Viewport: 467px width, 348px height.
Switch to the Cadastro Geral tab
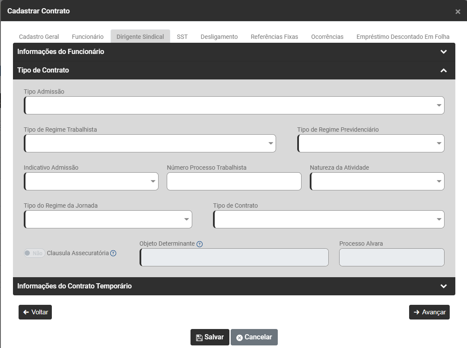point(39,37)
